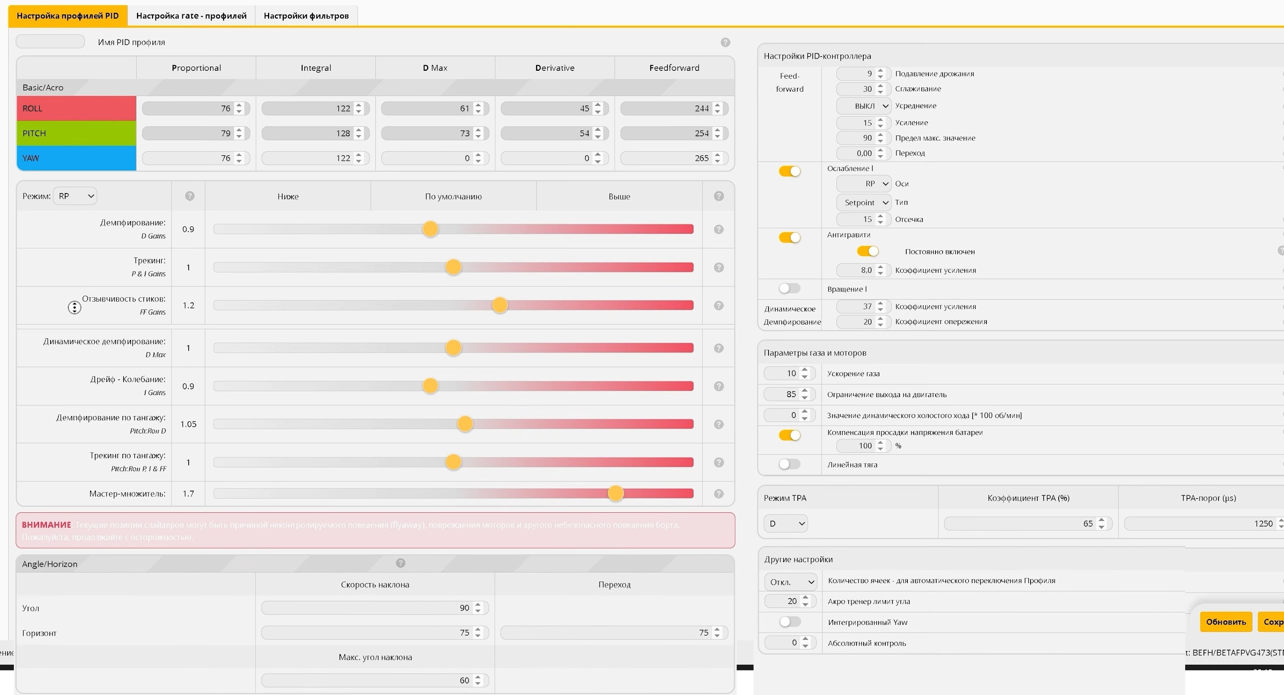The width and height of the screenshot is (1284, 695).
Task: Click three-dot icon near Отзывчивость стиков
Action: coord(74,307)
